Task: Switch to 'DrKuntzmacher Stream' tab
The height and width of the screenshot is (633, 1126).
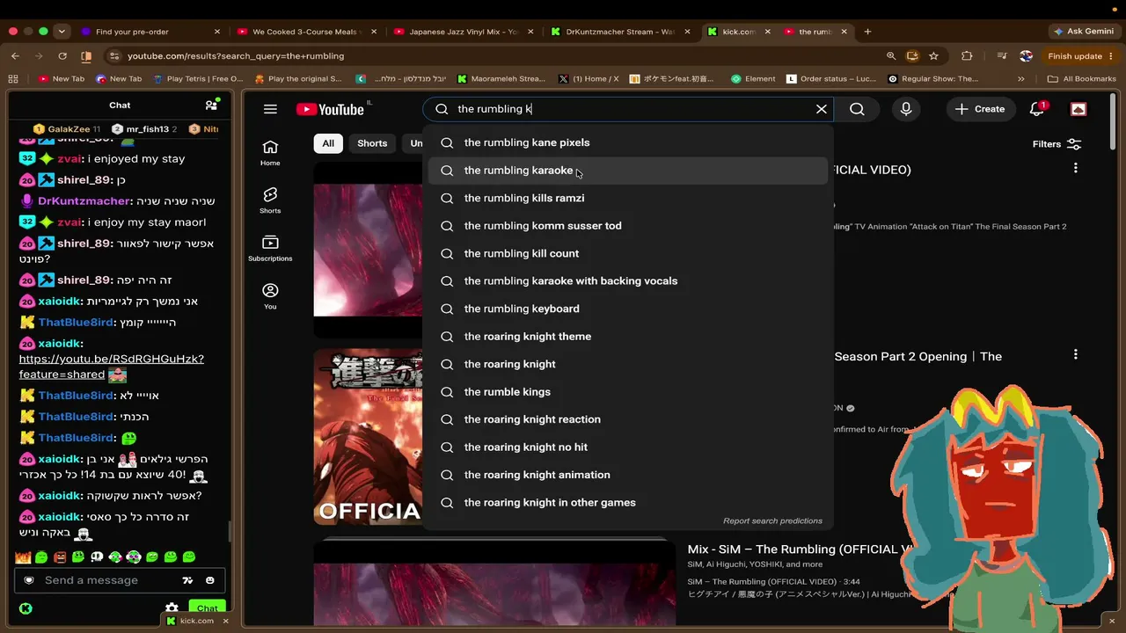Action: (620, 32)
